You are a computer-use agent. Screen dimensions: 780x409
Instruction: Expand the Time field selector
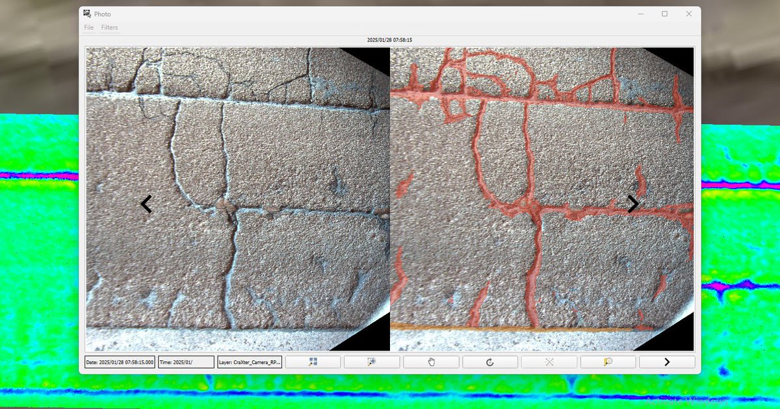click(187, 362)
